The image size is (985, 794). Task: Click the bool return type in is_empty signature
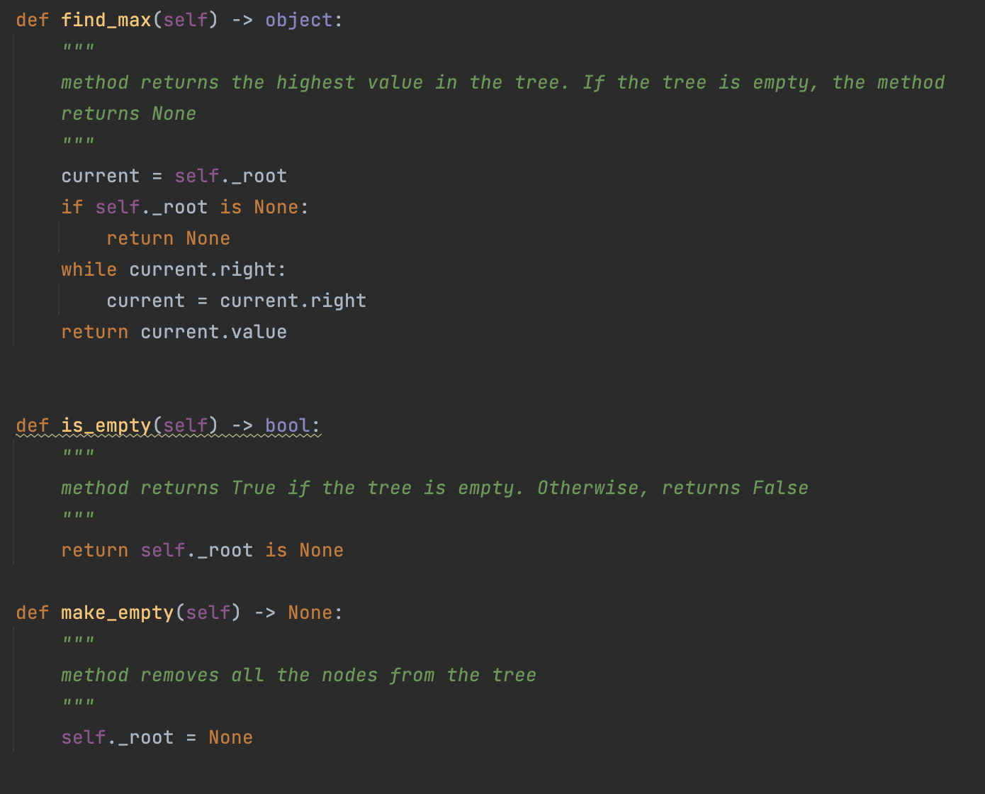coord(286,425)
